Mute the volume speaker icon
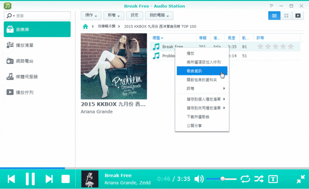Screen dimensions: 309x189 [x=199, y=179]
